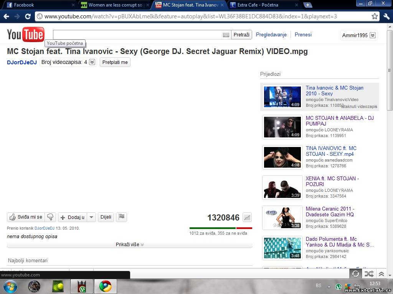Open uploader DJorDJeDJ link near date
This screenshot has width=393, height=294.
(45, 228)
